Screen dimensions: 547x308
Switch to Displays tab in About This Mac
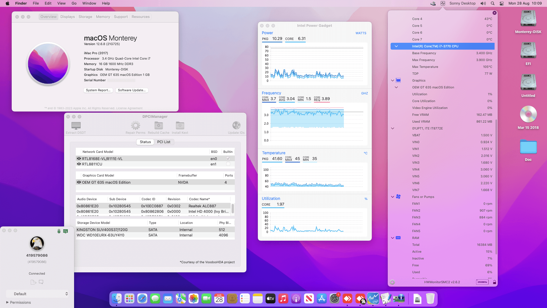(x=68, y=17)
